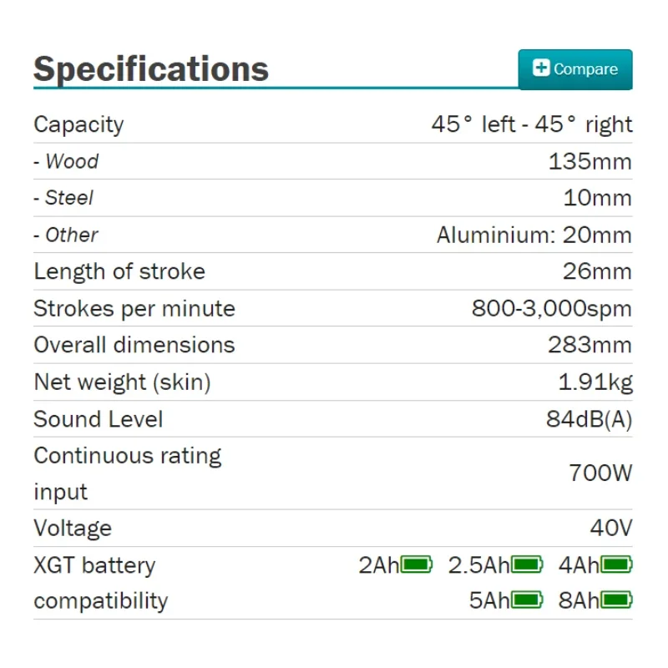The image size is (668, 668).
Task: Click the Overall dimensions 283mm value
Action: [590, 345]
